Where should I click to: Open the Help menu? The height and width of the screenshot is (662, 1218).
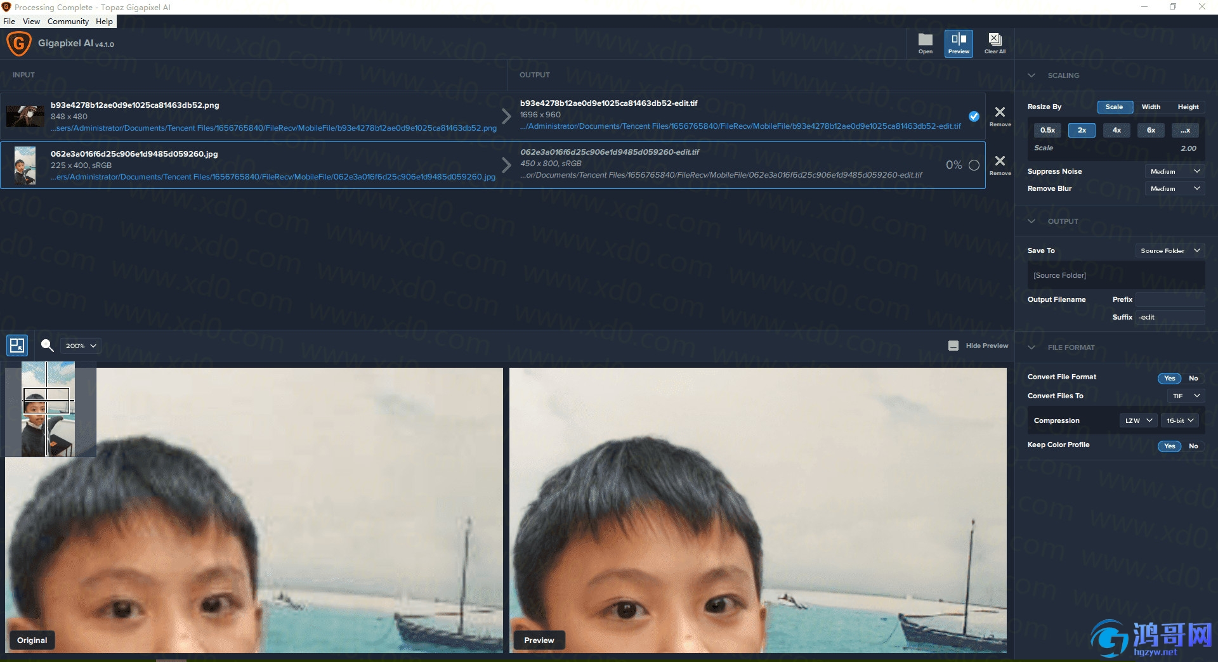(104, 21)
